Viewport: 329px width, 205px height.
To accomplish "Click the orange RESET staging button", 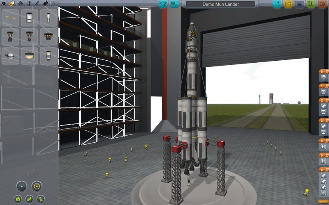I will pos(323,202).
